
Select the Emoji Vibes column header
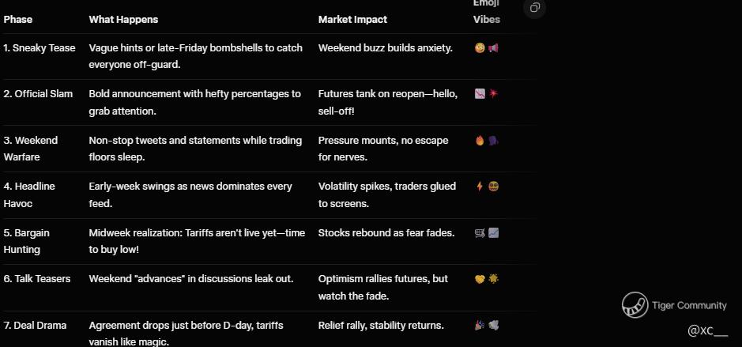[x=486, y=12]
